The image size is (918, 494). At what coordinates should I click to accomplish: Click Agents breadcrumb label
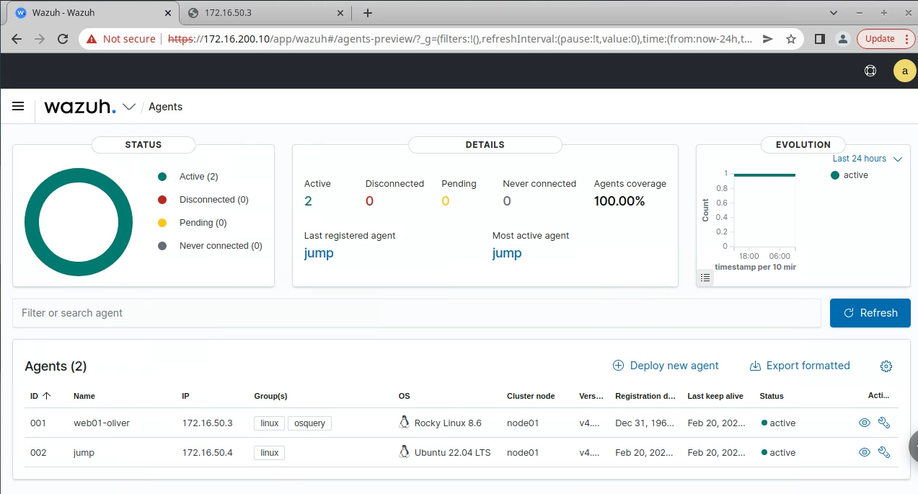tap(165, 107)
